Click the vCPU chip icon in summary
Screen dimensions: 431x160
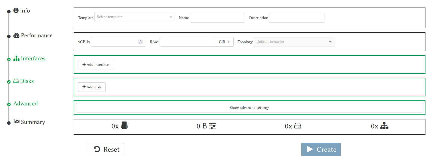point(124,125)
